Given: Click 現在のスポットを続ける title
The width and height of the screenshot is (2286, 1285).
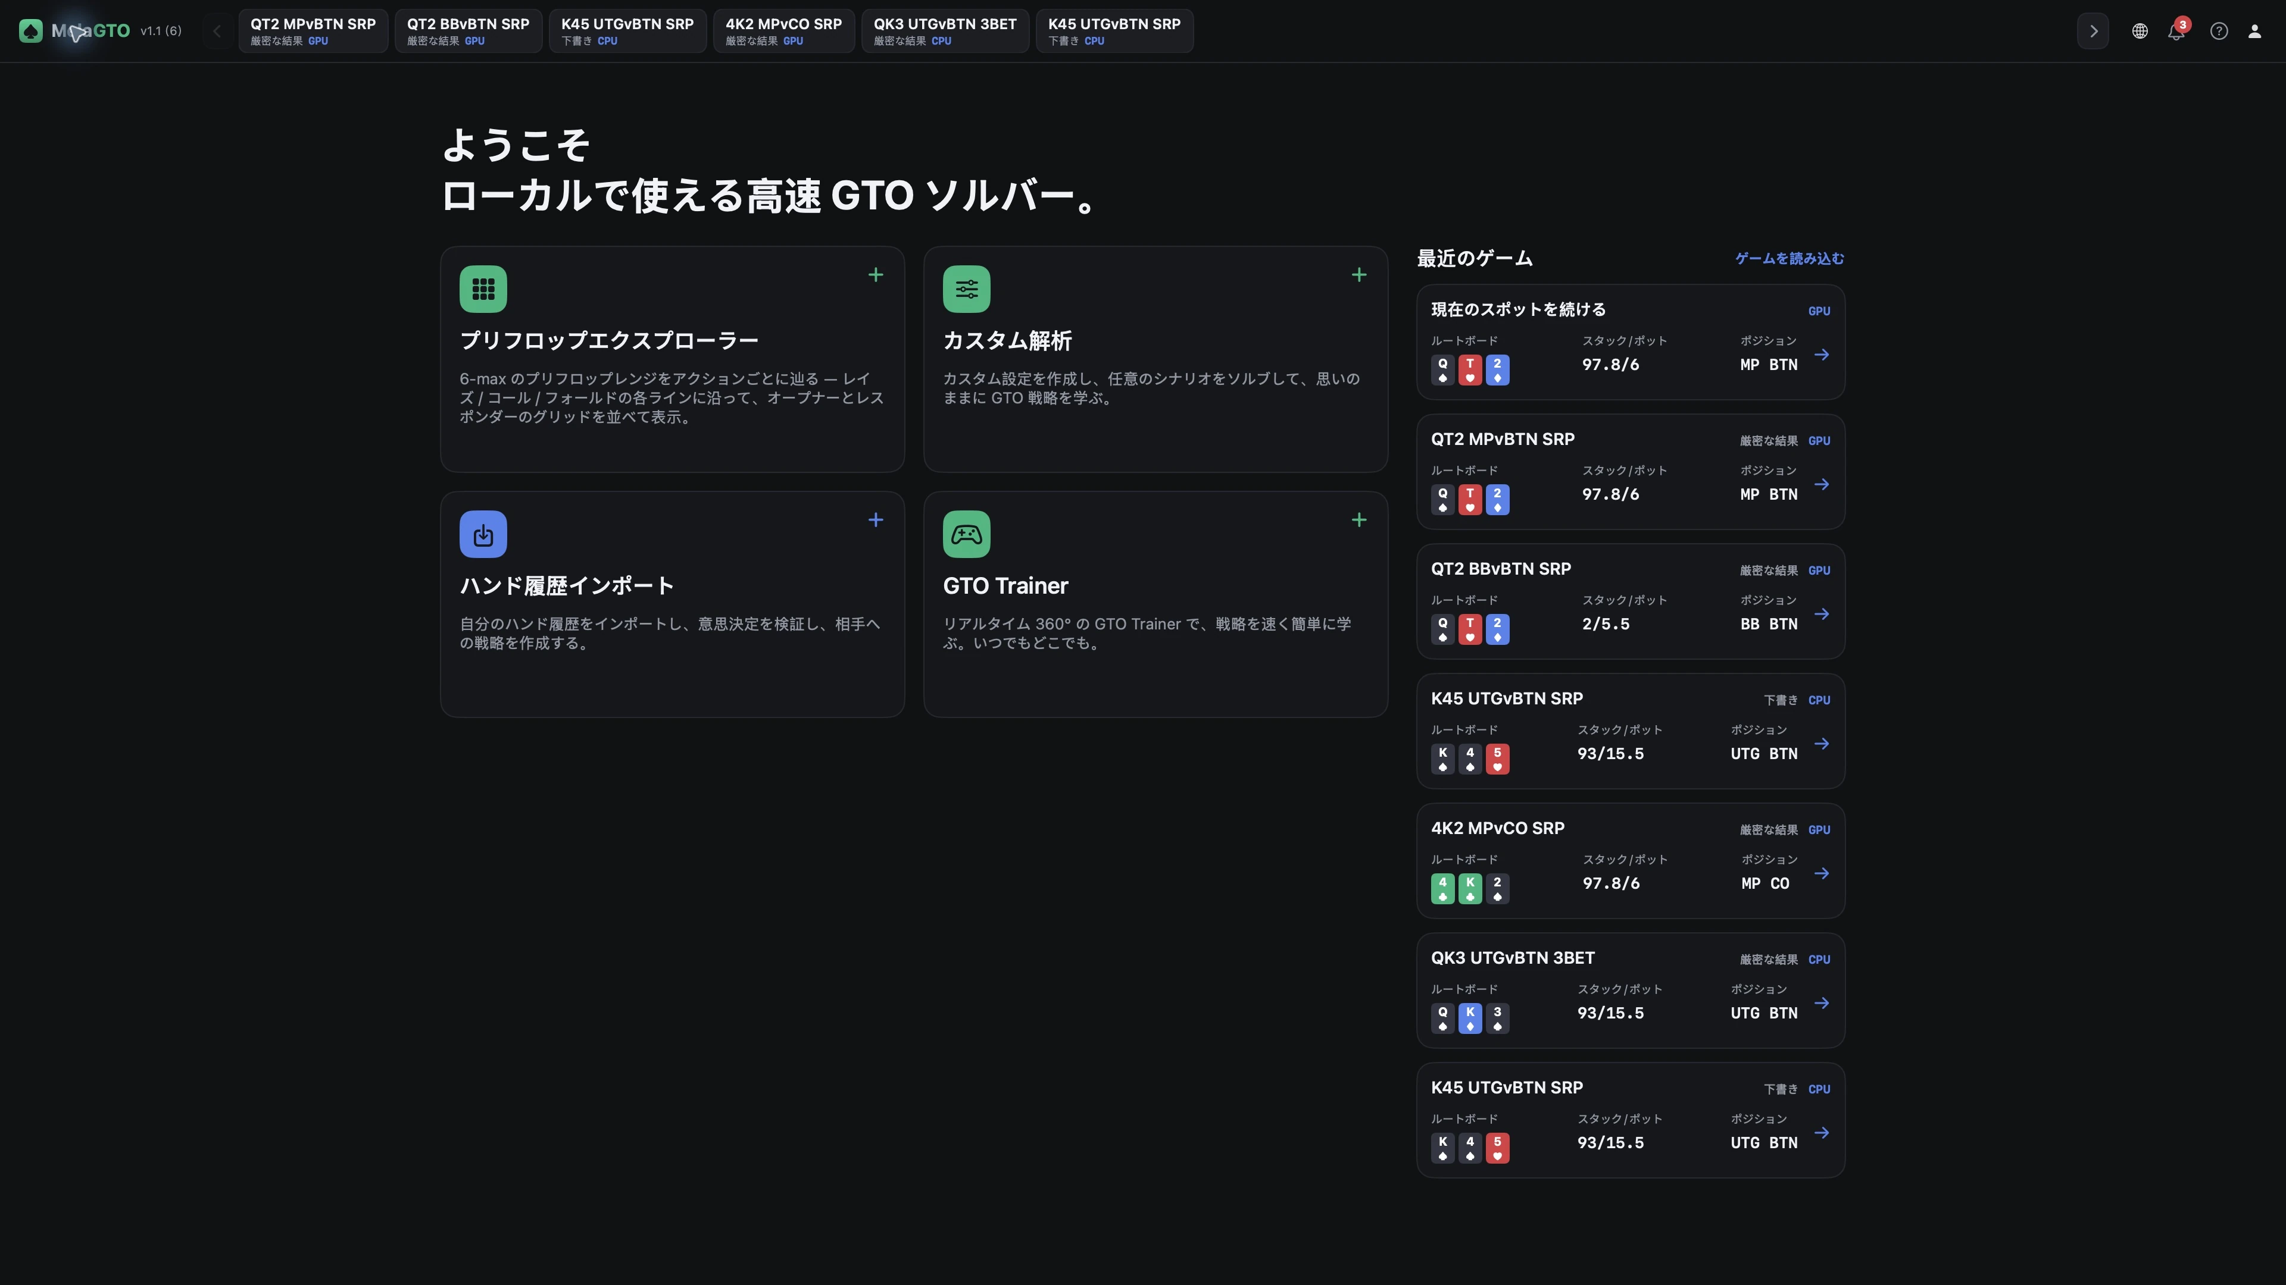Looking at the screenshot, I should pyautogui.click(x=1519, y=309).
